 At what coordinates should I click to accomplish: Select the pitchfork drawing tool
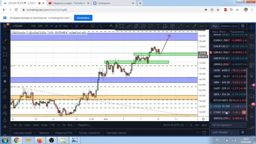pyautogui.click(x=5, y=48)
